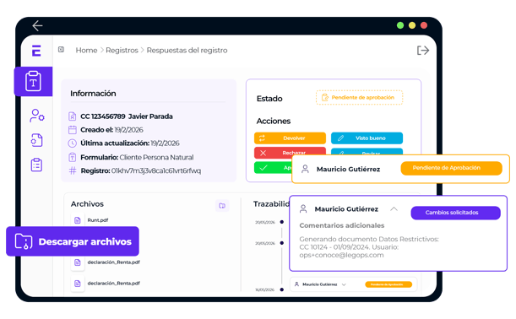
Task: Click the Runt.pdf file icon
Action: tap(78, 220)
